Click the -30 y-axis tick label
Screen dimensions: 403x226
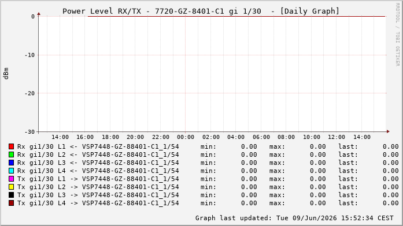click(x=29, y=132)
